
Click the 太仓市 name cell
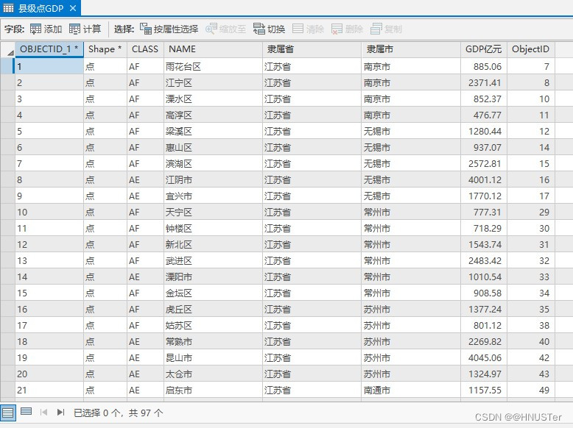coord(213,374)
